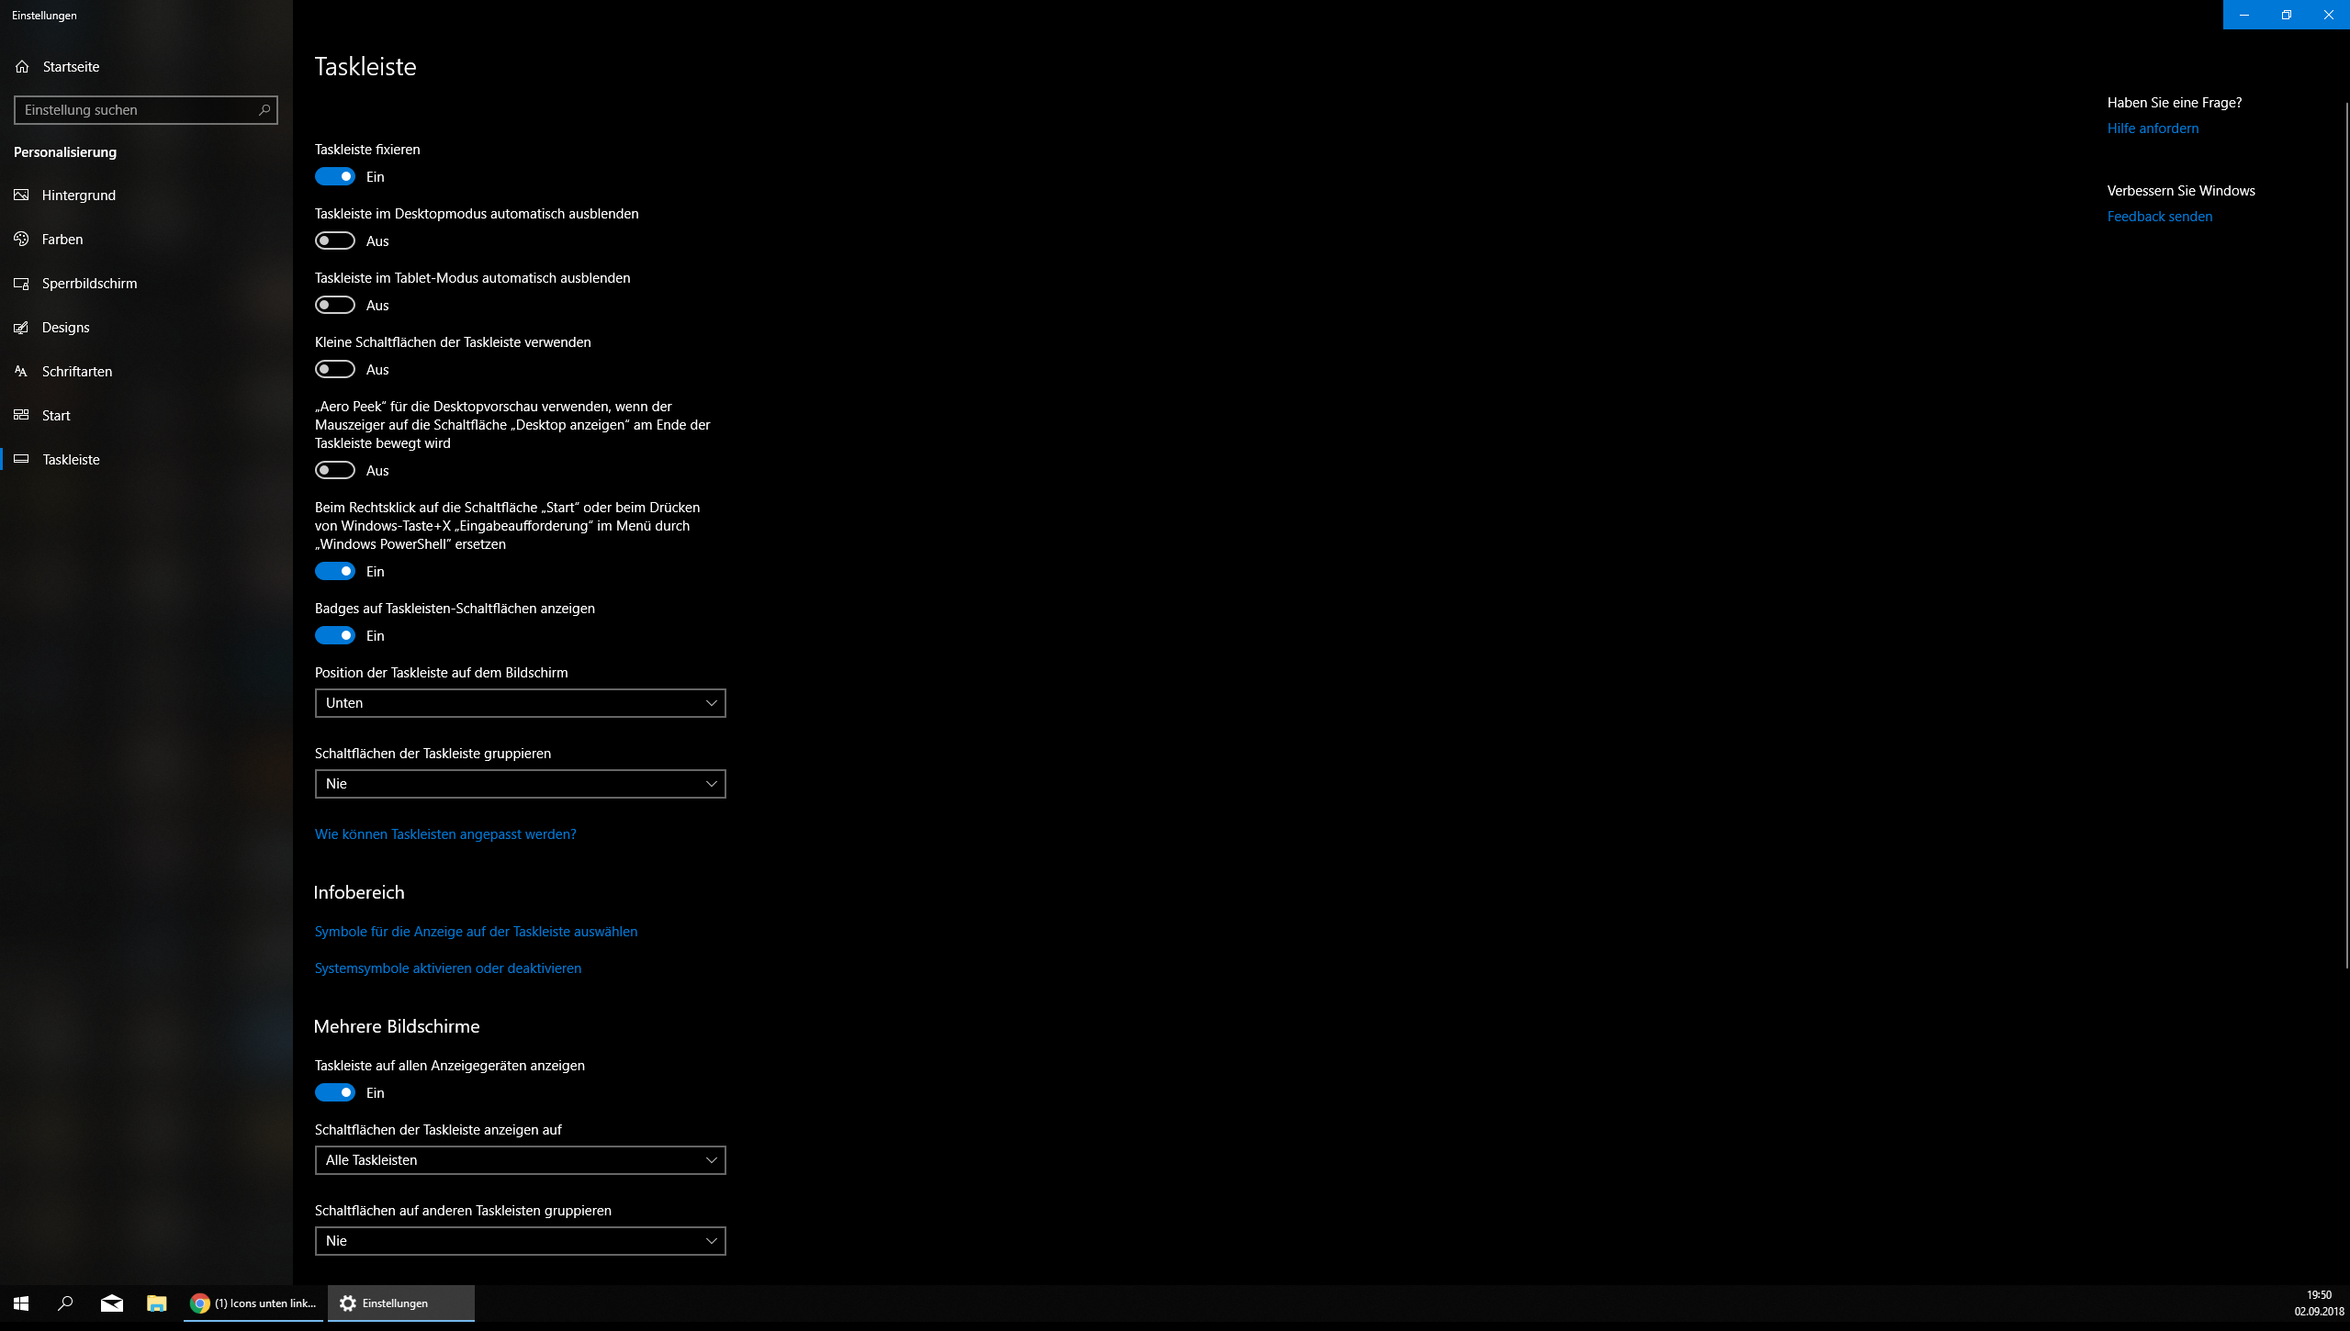Click the Startseite home icon
The height and width of the screenshot is (1331, 2350).
tap(22, 66)
